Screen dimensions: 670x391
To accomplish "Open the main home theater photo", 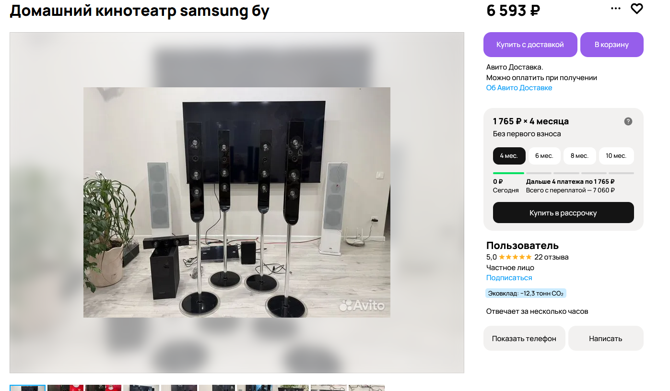I will coord(237,202).
